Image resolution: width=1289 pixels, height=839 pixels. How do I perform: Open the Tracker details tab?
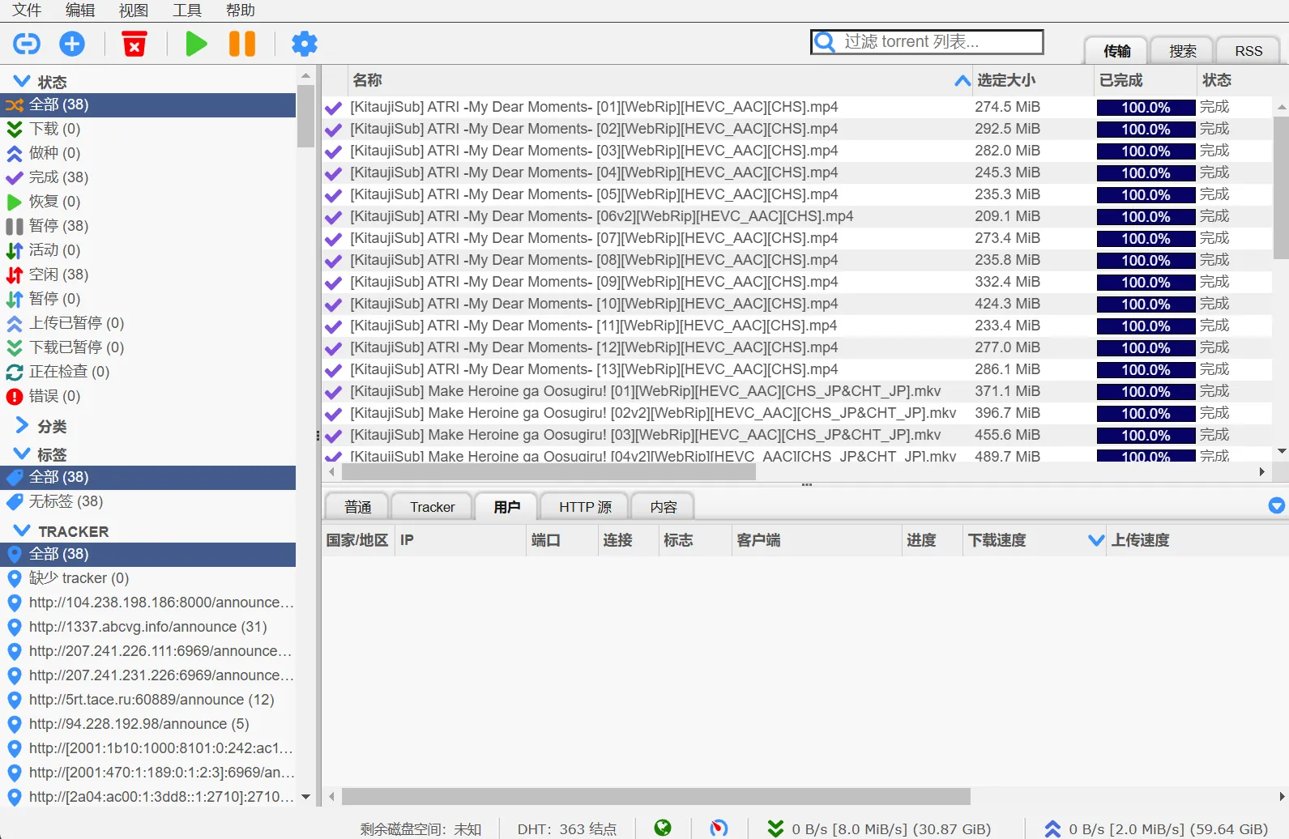click(432, 507)
